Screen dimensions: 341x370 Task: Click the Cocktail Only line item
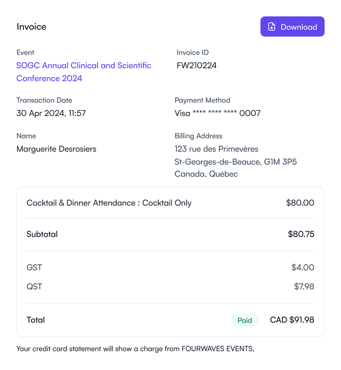[109, 203]
